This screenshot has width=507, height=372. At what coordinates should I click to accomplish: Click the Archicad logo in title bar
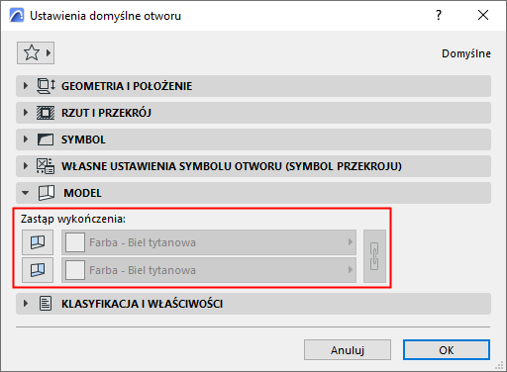17,16
